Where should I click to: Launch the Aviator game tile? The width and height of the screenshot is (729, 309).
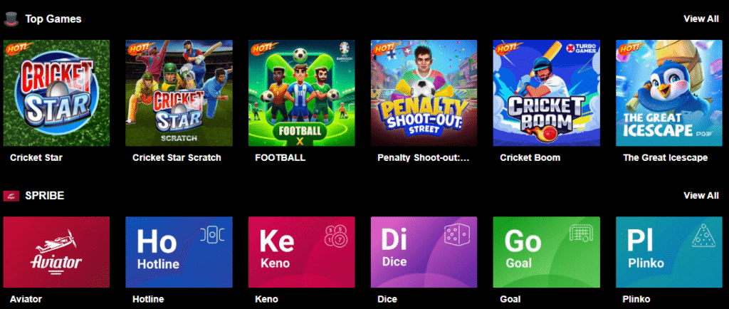click(56, 252)
